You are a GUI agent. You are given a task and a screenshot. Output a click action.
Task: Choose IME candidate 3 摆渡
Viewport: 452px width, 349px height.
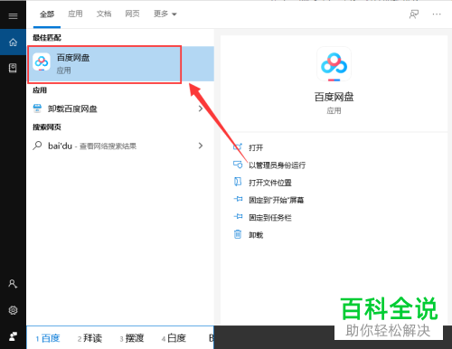point(132,338)
